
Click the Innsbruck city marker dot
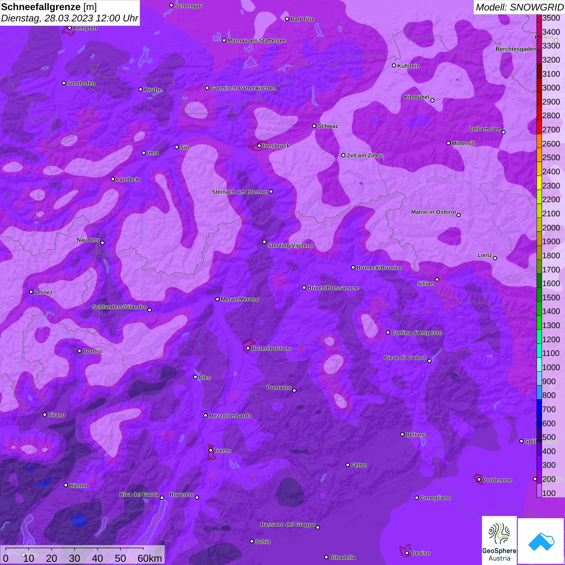pyautogui.click(x=259, y=146)
